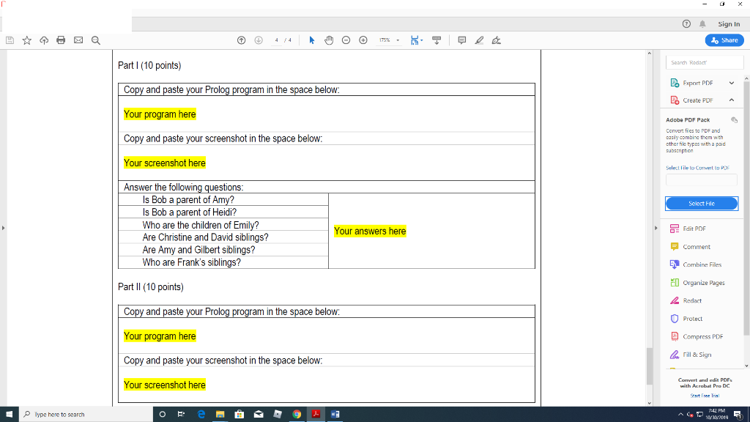750x422 pixels.
Task: Zoom in on the page
Action: pos(363,40)
